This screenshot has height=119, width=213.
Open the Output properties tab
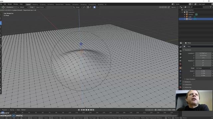coord(180,54)
